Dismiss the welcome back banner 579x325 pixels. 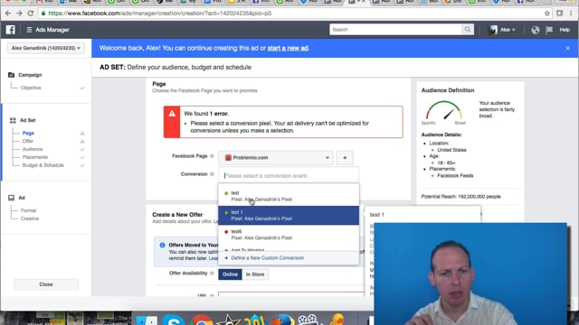point(567,48)
